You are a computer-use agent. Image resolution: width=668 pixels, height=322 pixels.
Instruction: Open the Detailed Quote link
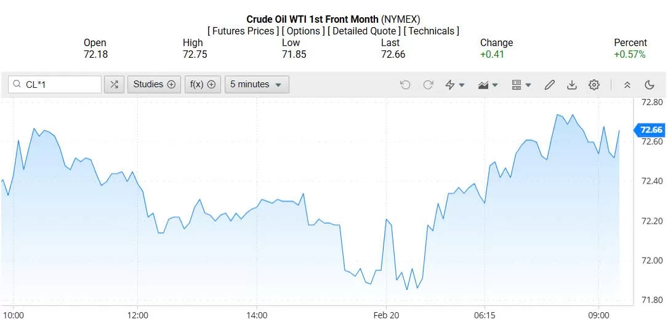(x=364, y=31)
